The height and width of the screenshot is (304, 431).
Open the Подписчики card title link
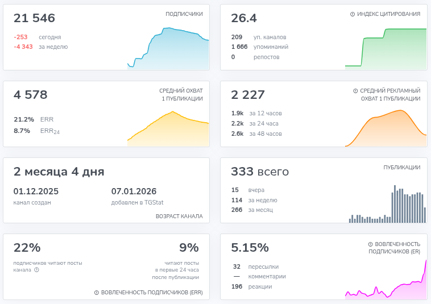[x=184, y=14]
